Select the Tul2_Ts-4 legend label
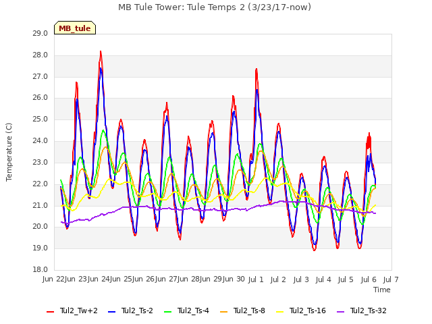This screenshot has height=324, width=432. pyautogui.click(x=194, y=310)
